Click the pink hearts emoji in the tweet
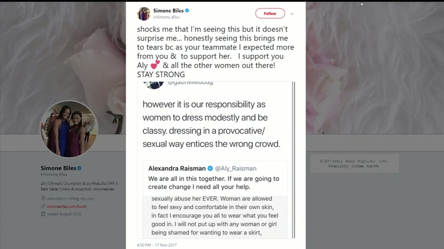 (155, 65)
